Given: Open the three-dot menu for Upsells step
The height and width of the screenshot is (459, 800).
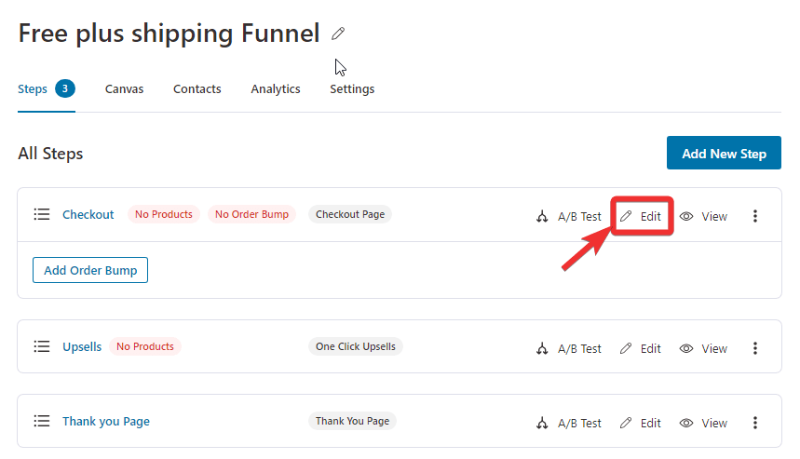Looking at the screenshot, I should click(x=755, y=349).
